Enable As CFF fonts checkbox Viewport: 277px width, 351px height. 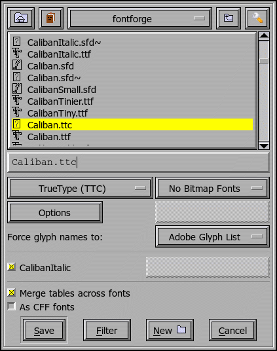click(x=11, y=306)
